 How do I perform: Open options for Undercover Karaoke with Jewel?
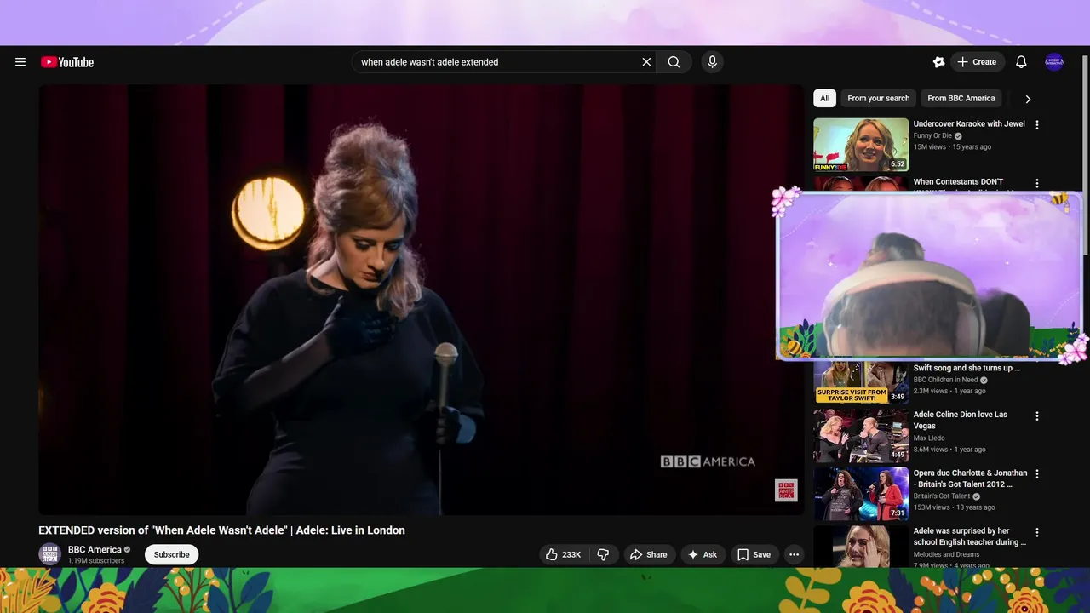[x=1037, y=125]
